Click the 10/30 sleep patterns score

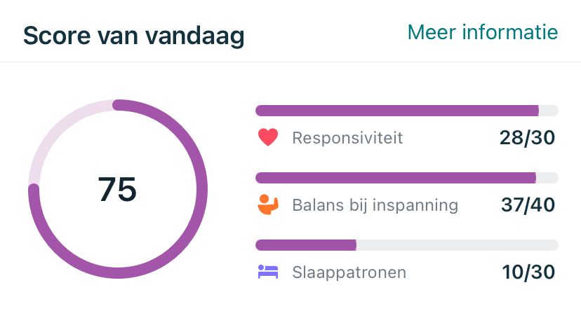point(528,272)
